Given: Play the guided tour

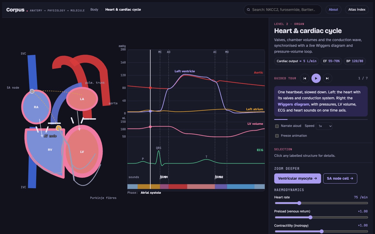Looking at the screenshot, I should coord(316,78).
